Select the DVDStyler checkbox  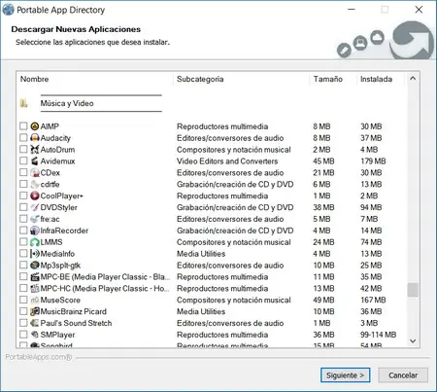pyautogui.click(x=23, y=207)
